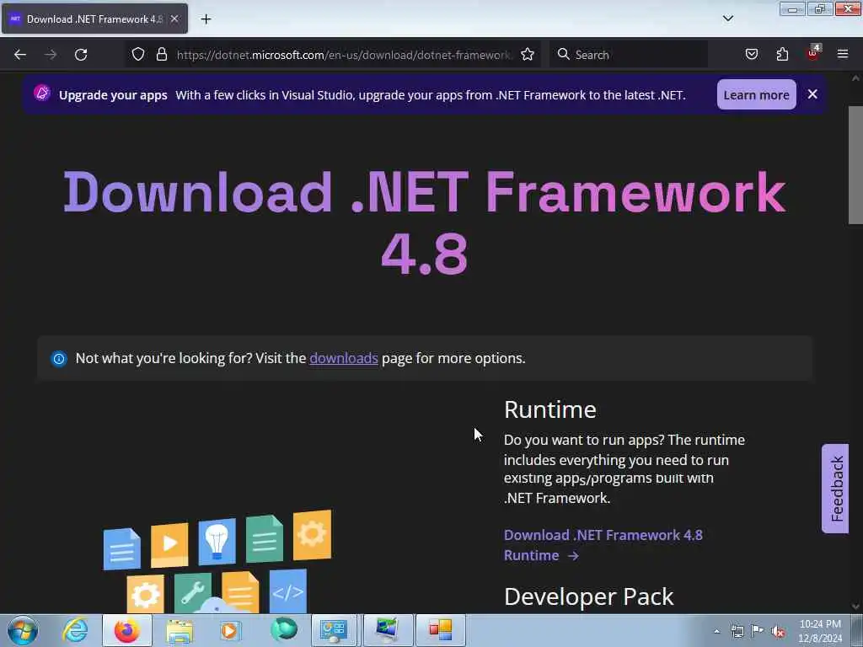Open the red and yellow squares taskbar app
Image resolution: width=863 pixels, height=647 pixels.
pyautogui.click(x=440, y=630)
